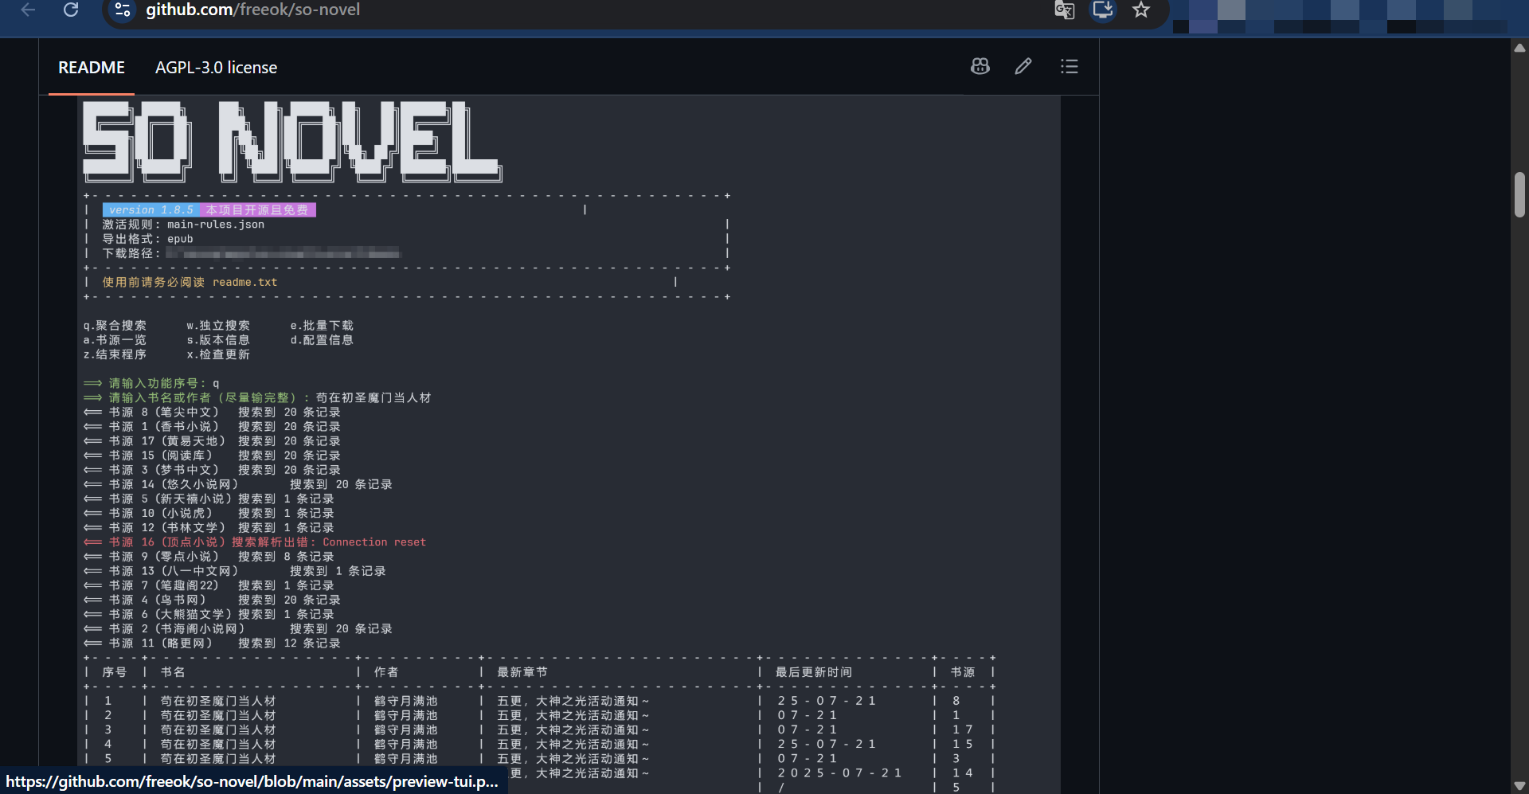Click the "书名" table header
Image resolution: width=1529 pixels, height=794 pixels.
click(x=173, y=672)
